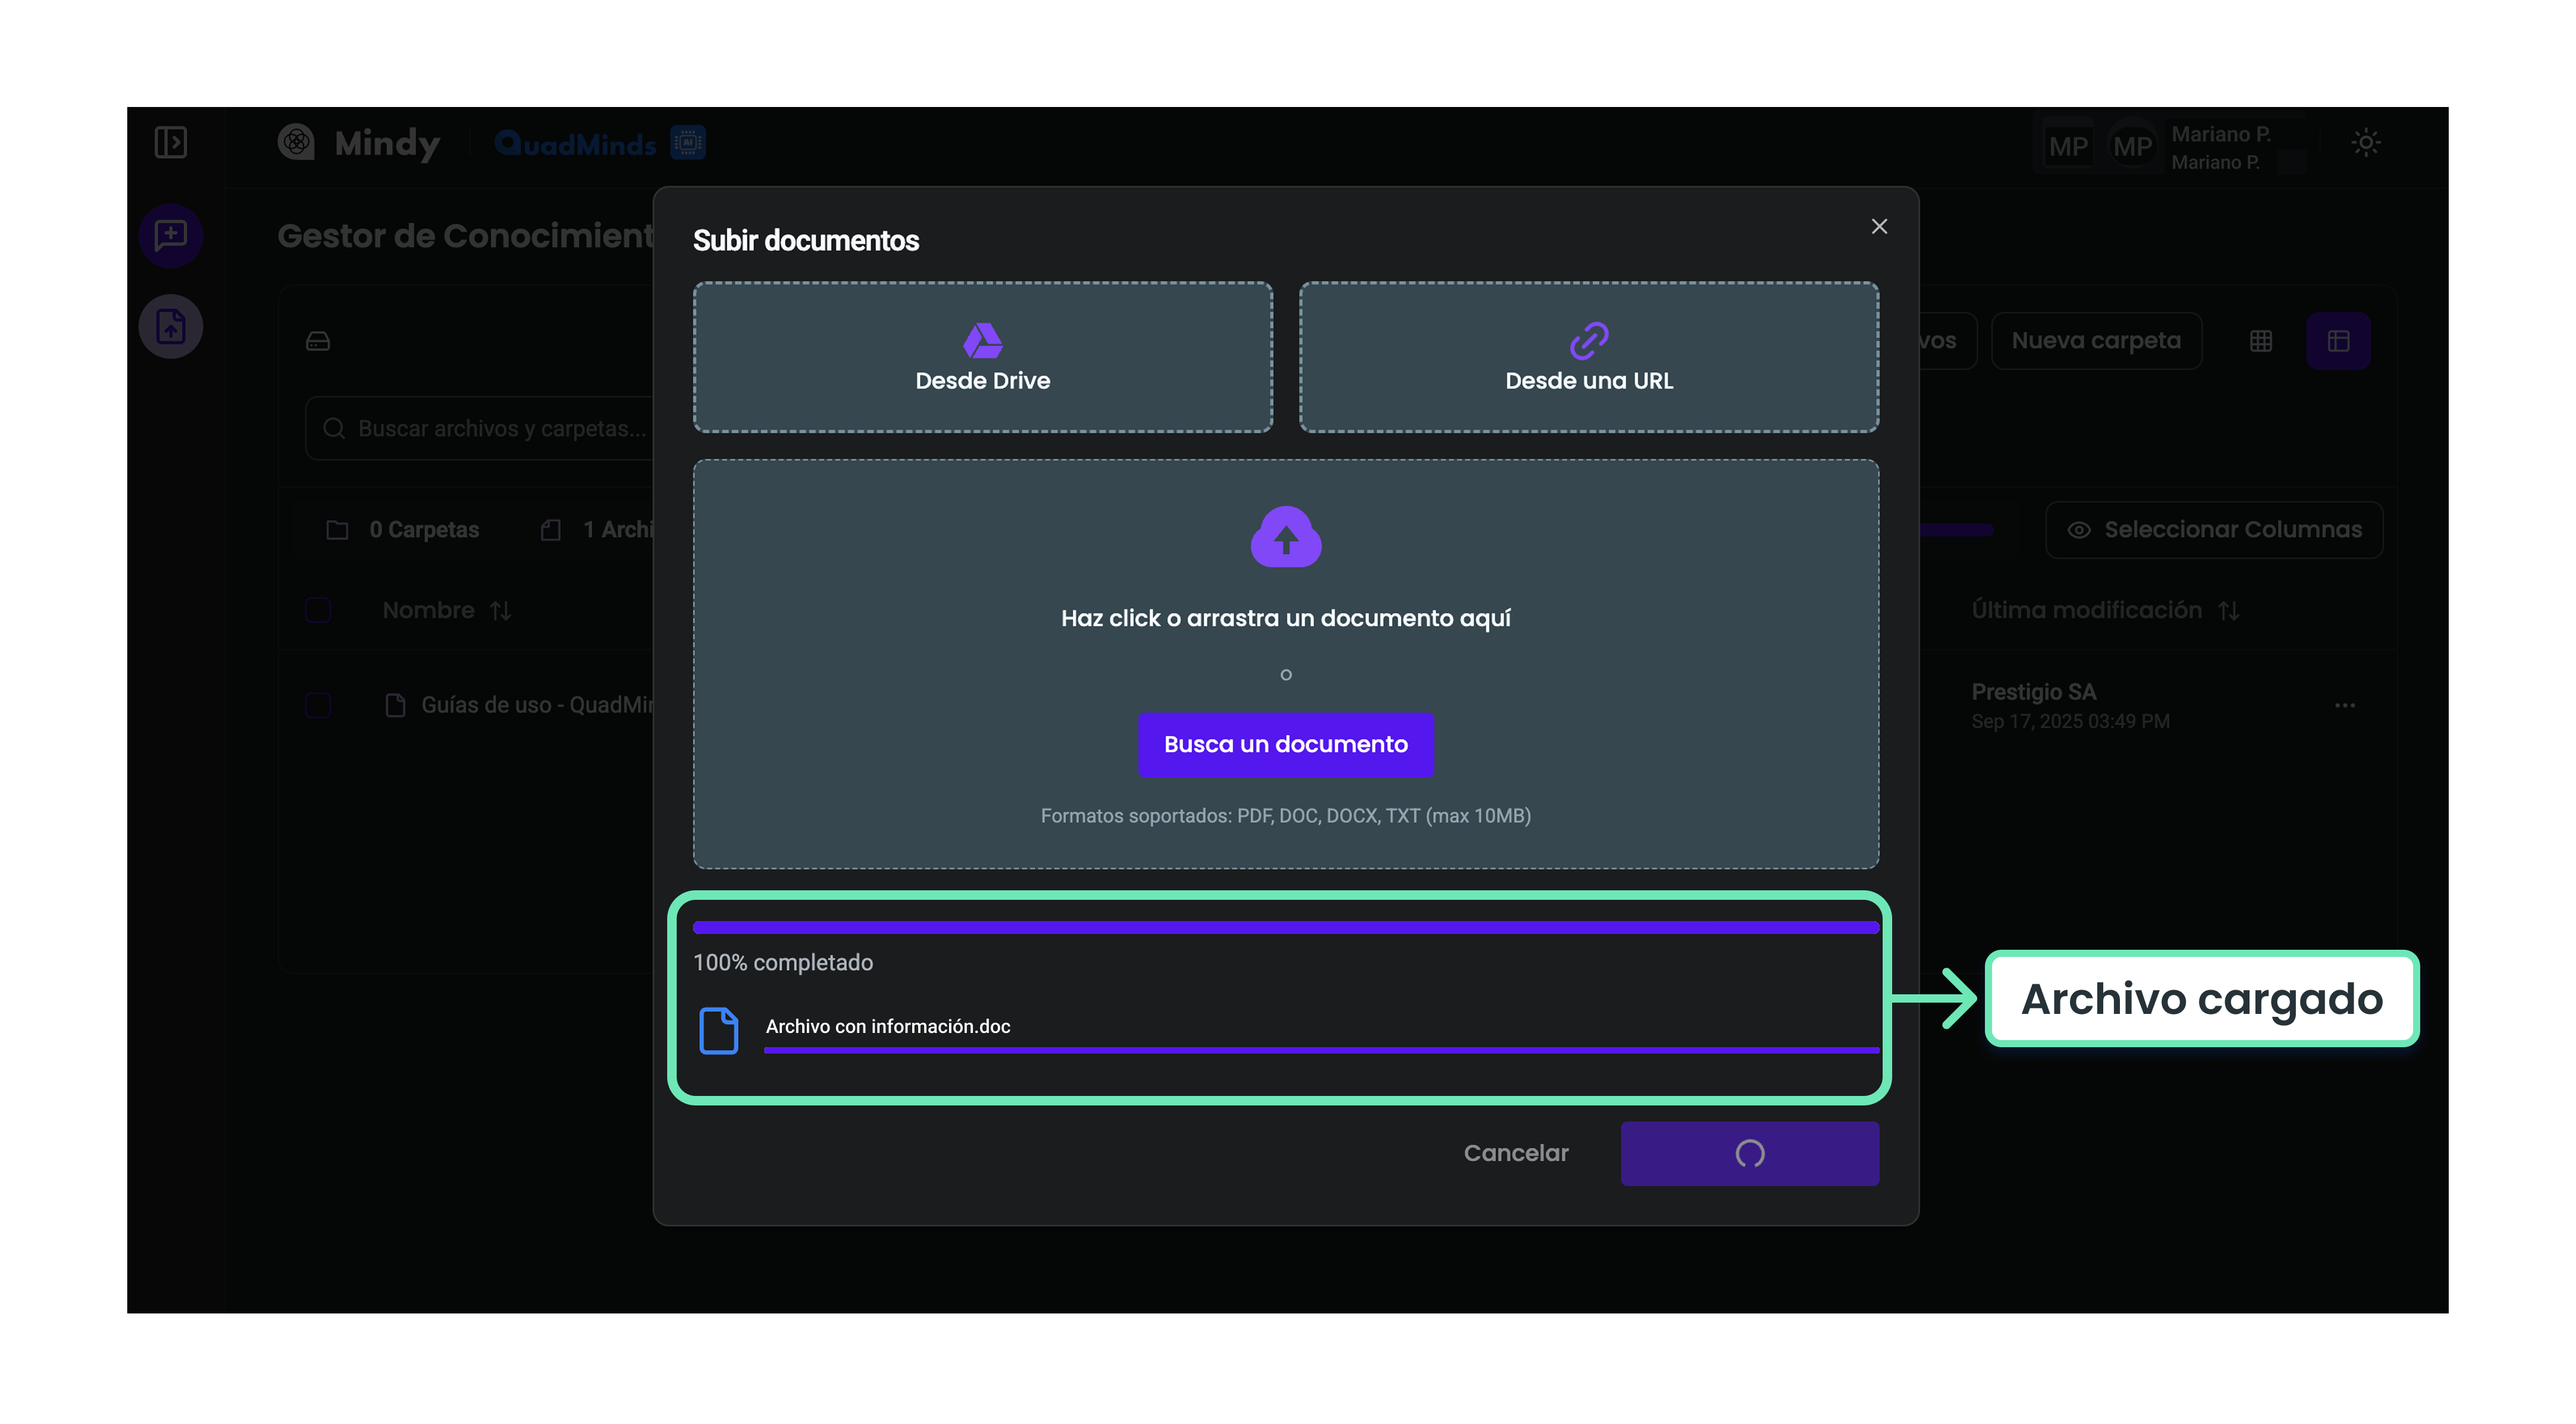Click the 100% completado progress bar
This screenshot has width=2576, height=1424.
[x=1285, y=927]
